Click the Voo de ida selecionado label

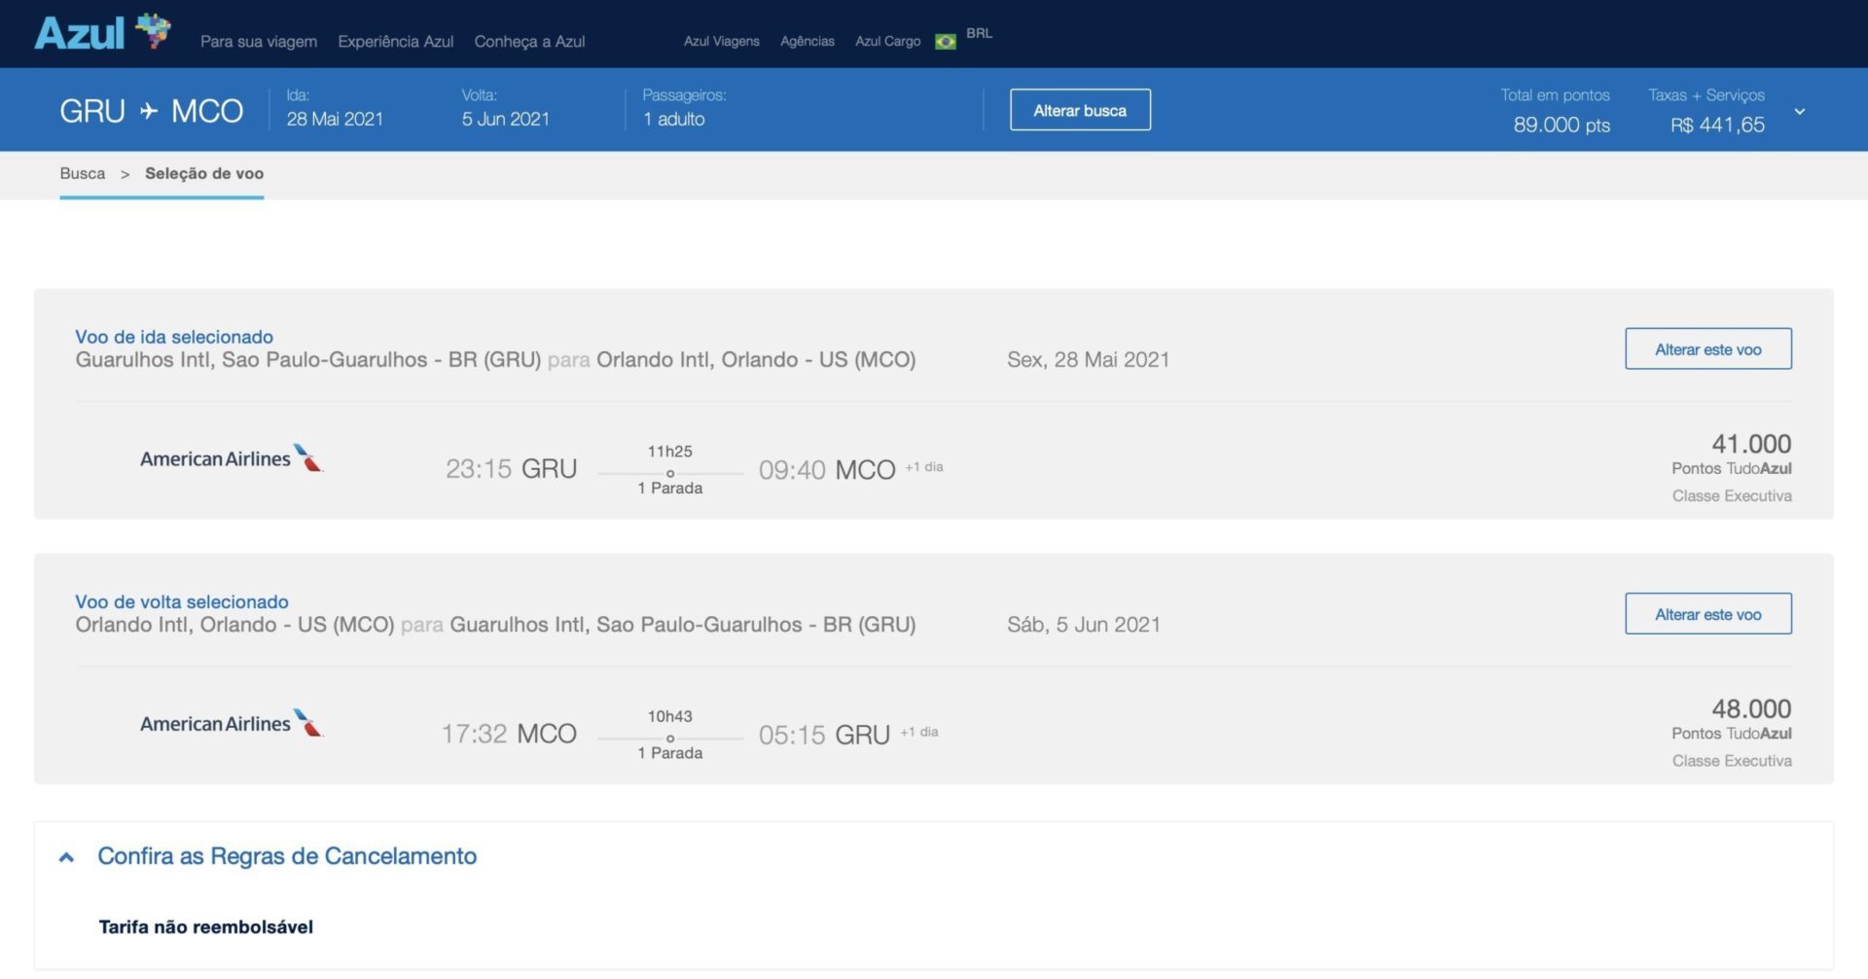(x=174, y=337)
